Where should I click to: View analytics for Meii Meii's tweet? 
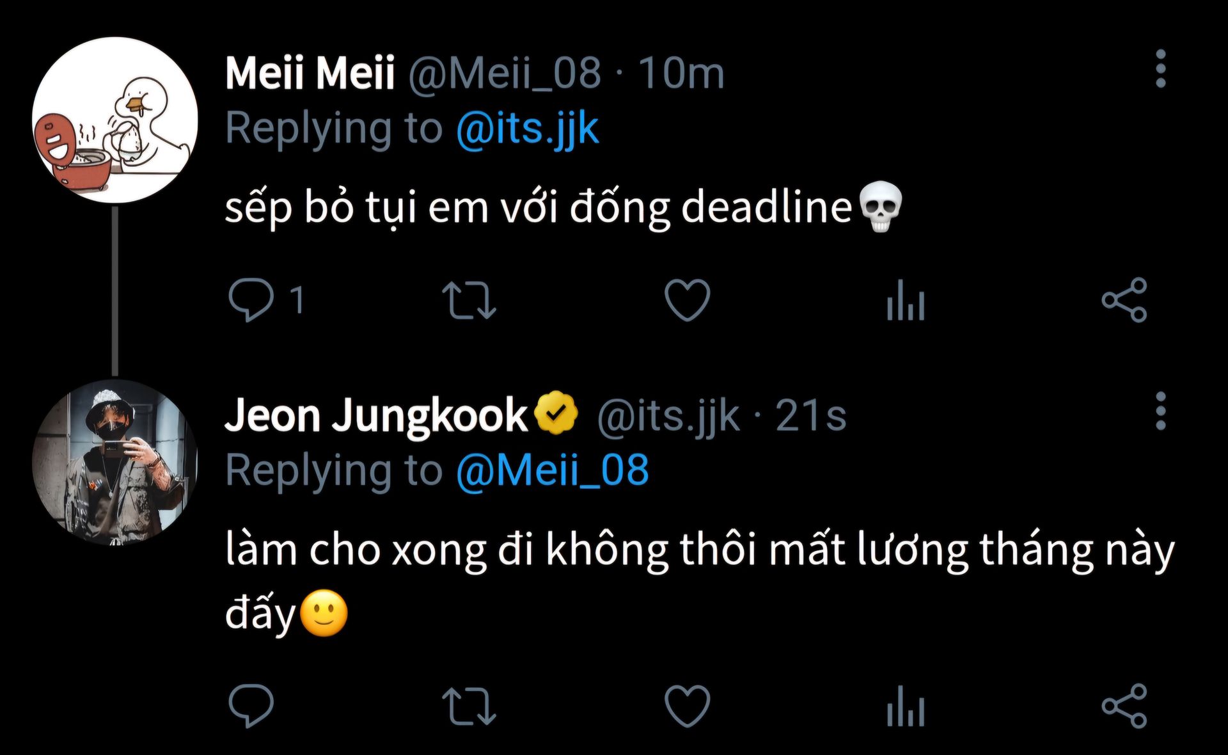(x=905, y=299)
